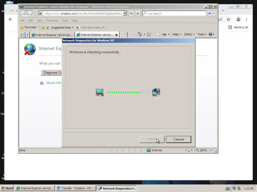257x192 pixels.
Task: Open the Help menu
Action: tap(75, 20)
